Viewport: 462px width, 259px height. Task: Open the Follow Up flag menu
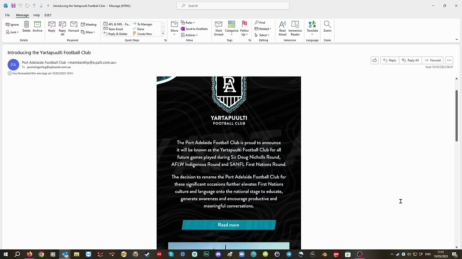[x=245, y=28]
